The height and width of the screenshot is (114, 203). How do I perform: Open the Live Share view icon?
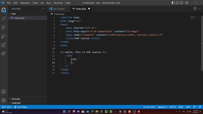(x=3, y=54)
